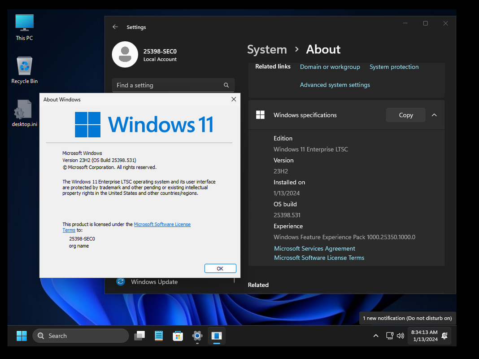Viewport: 479px width, 359px height.
Task: Click the About Windows taskbar icon
Action: 217,336
